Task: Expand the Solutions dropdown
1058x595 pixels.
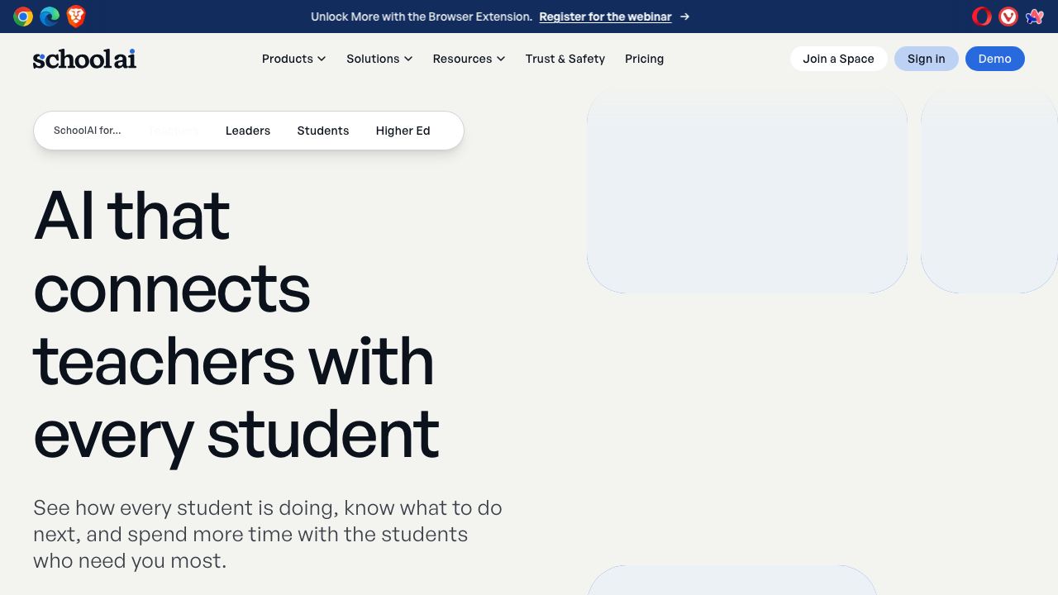Action: 379,59
